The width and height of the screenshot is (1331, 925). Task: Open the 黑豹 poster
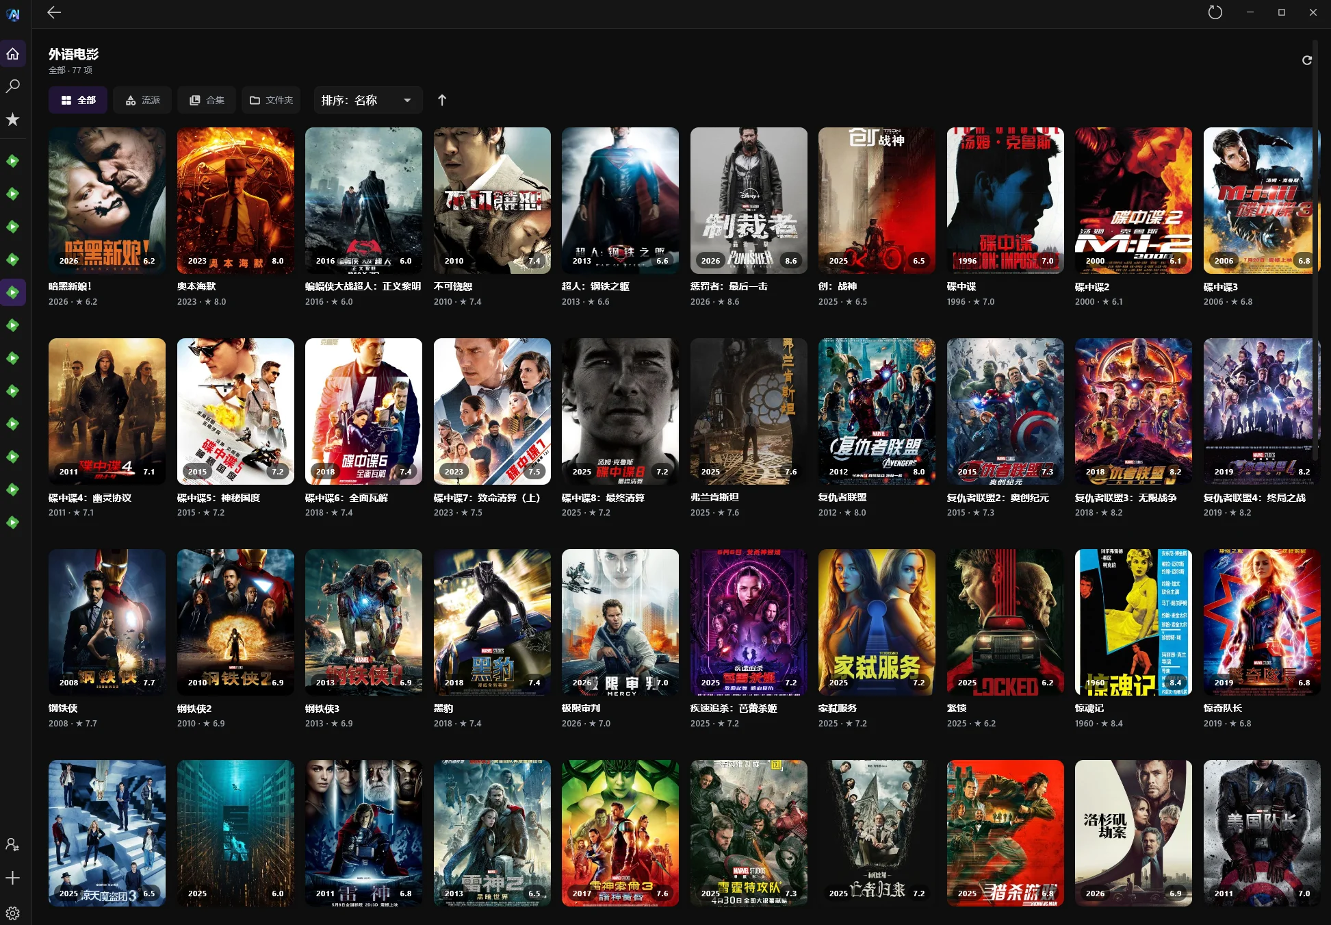(492, 622)
